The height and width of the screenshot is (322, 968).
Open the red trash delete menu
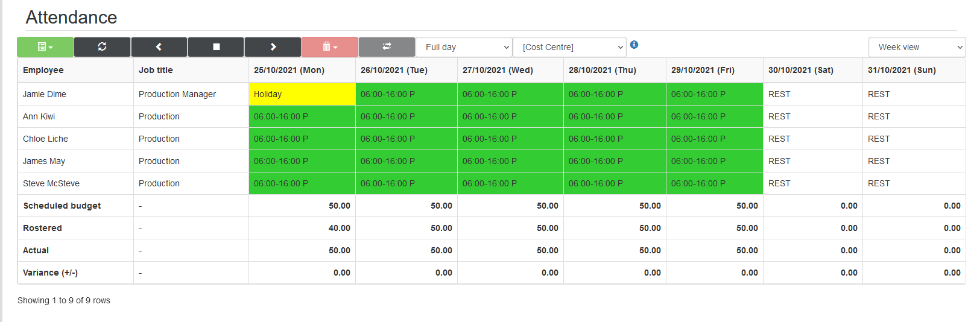coord(330,47)
